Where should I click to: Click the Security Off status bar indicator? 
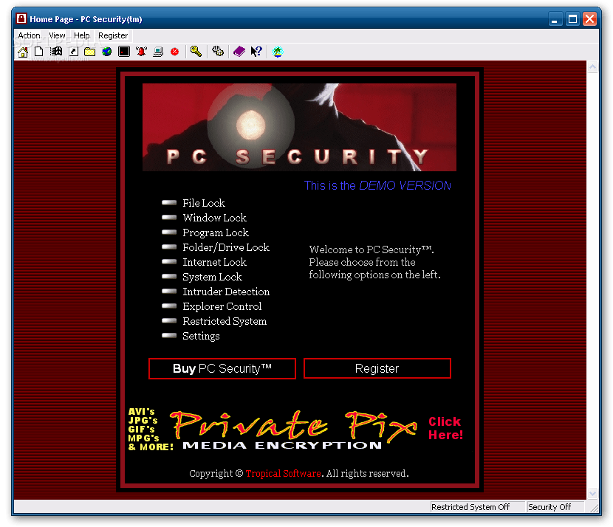coord(556,507)
